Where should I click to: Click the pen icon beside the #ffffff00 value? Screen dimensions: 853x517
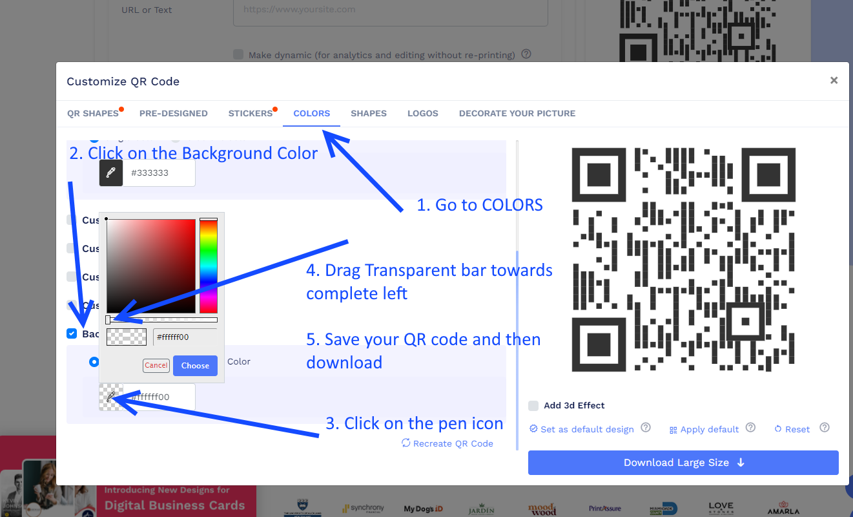pos(110,397)
